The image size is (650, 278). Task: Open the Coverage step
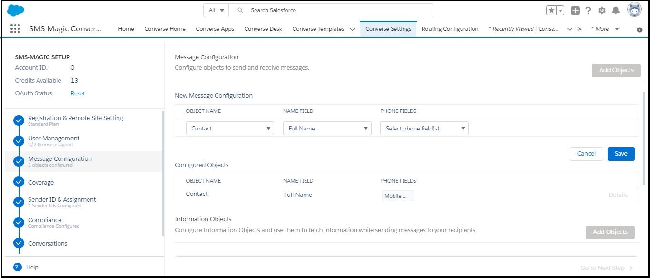click(x=41, y=182)
